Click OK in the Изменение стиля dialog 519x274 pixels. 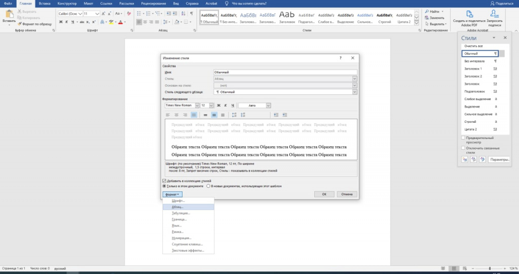tap(324, 194)
